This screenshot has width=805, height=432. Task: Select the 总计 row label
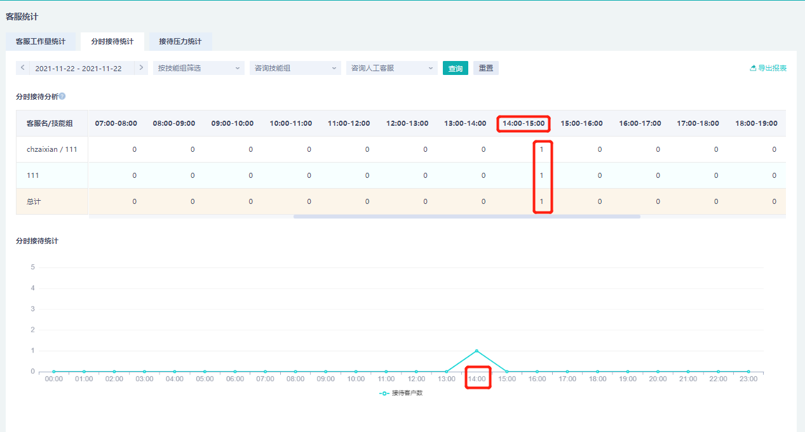[x=34, y=201]
